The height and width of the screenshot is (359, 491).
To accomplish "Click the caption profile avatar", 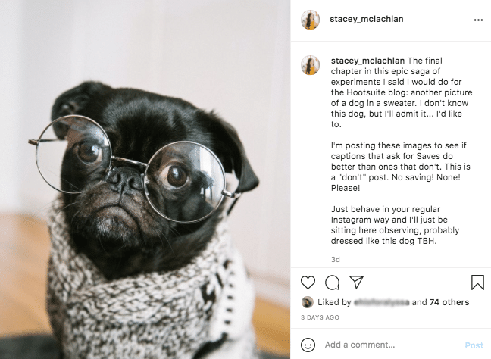I will pos(311,65).
